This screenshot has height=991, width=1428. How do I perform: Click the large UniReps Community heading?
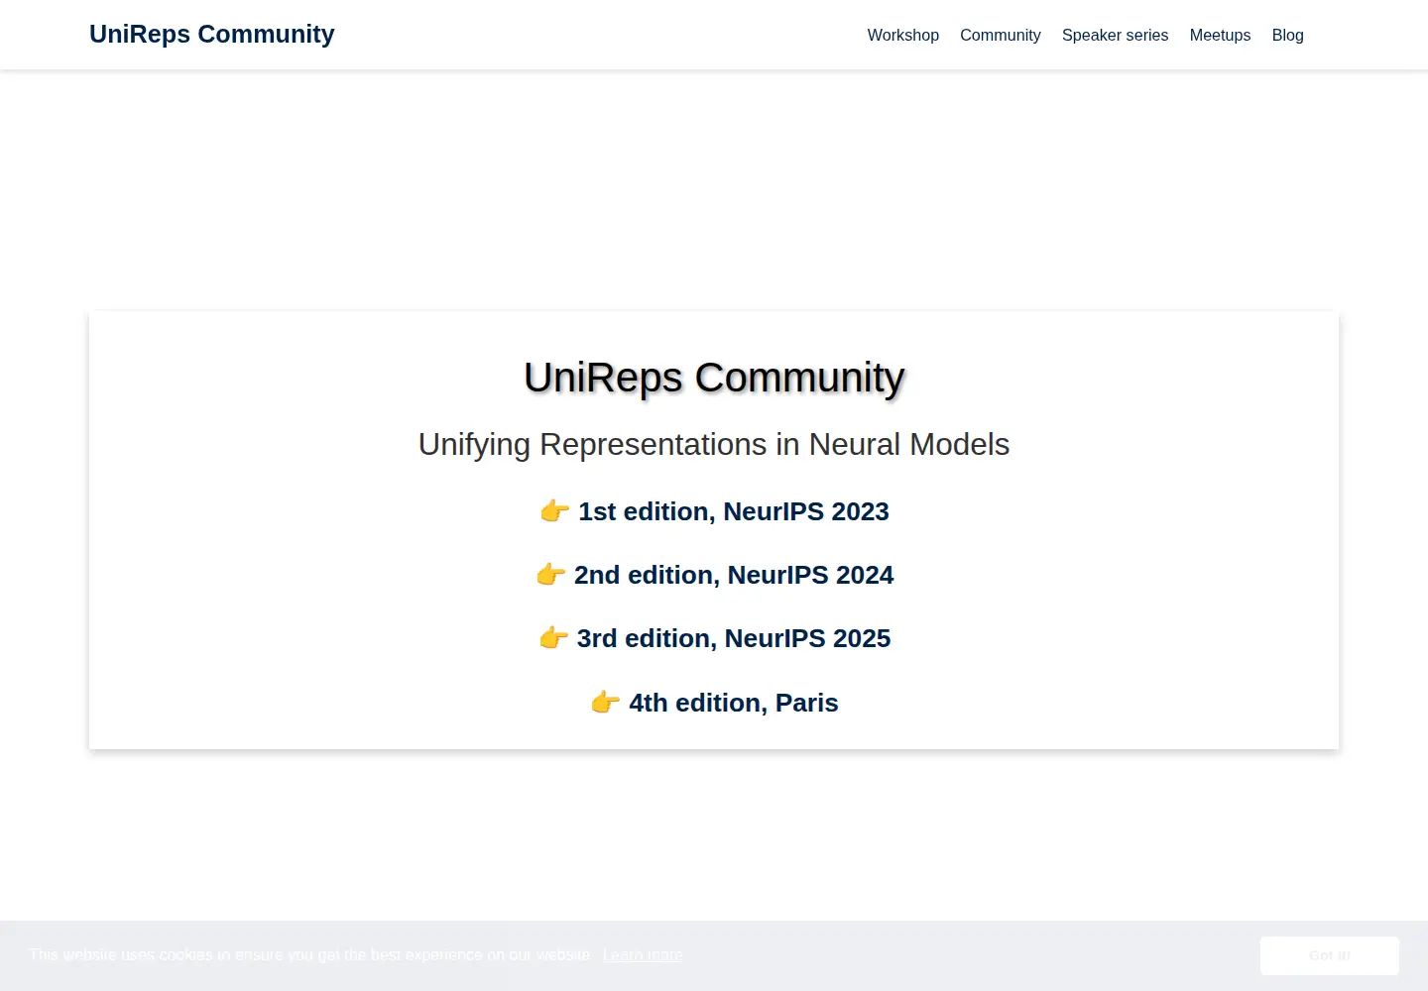coord(714,378)
